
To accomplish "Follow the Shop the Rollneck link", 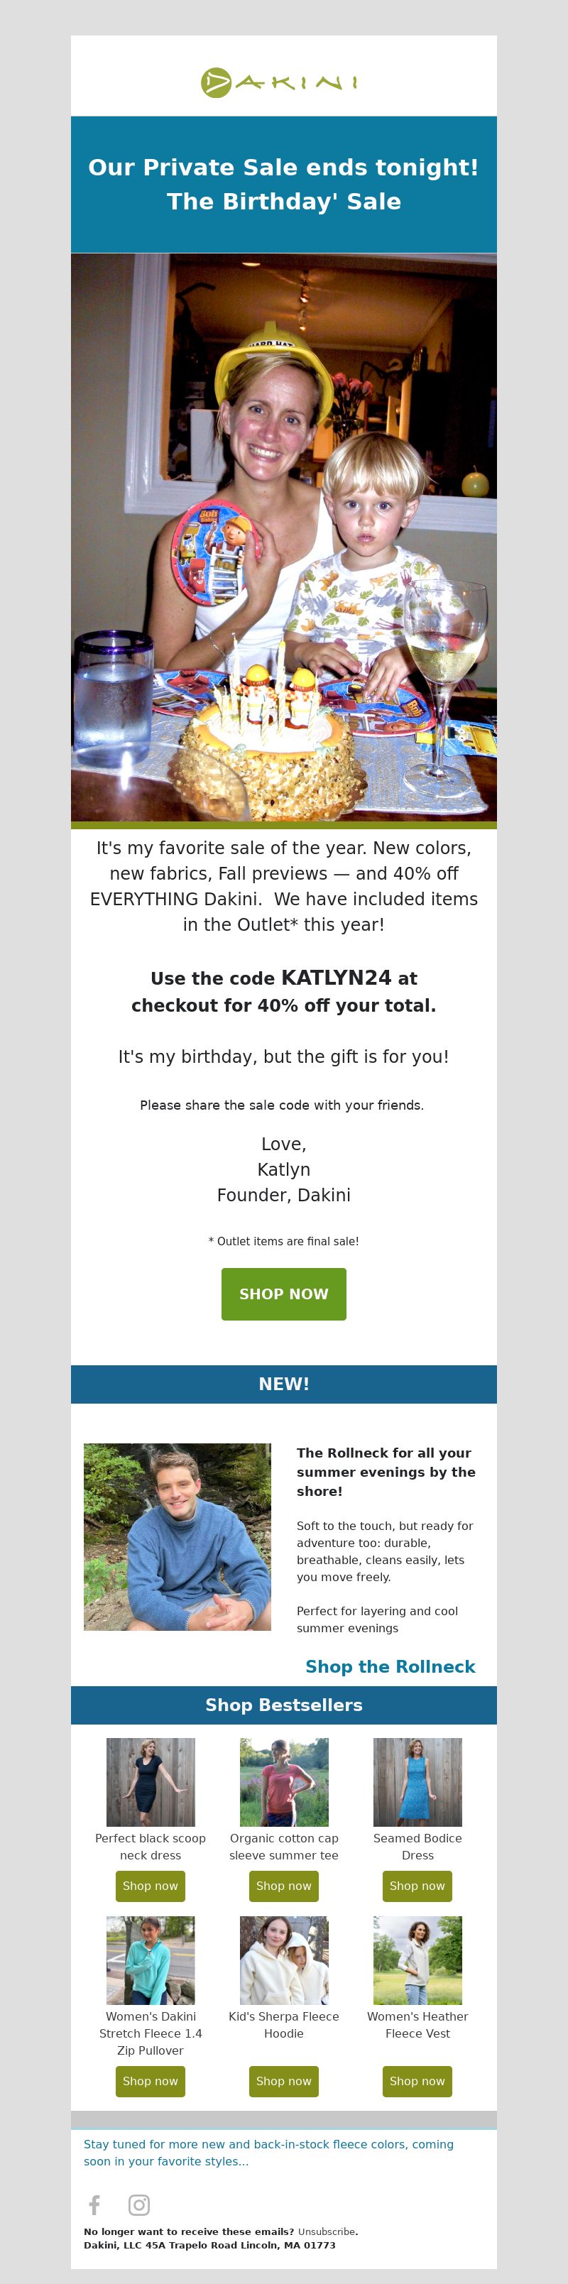I will (x=390, y=1666).
